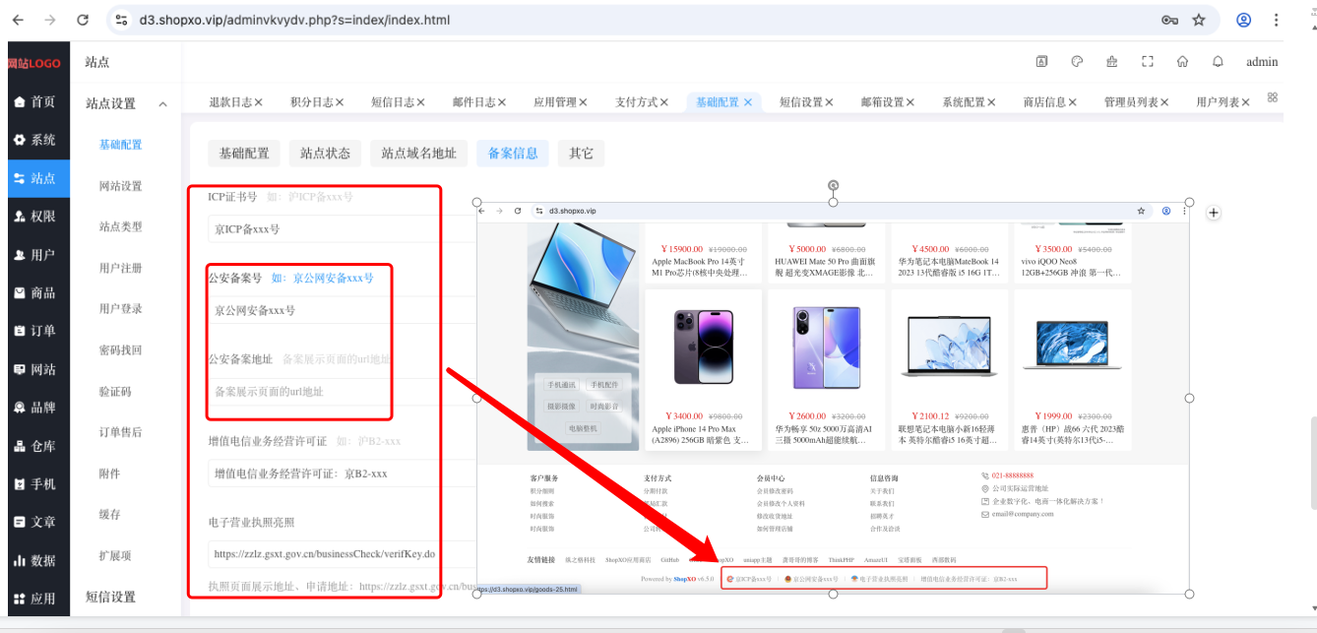1317x633 pixels.
Task: Click the house icon in the top header
Action: click(1182, 61)
